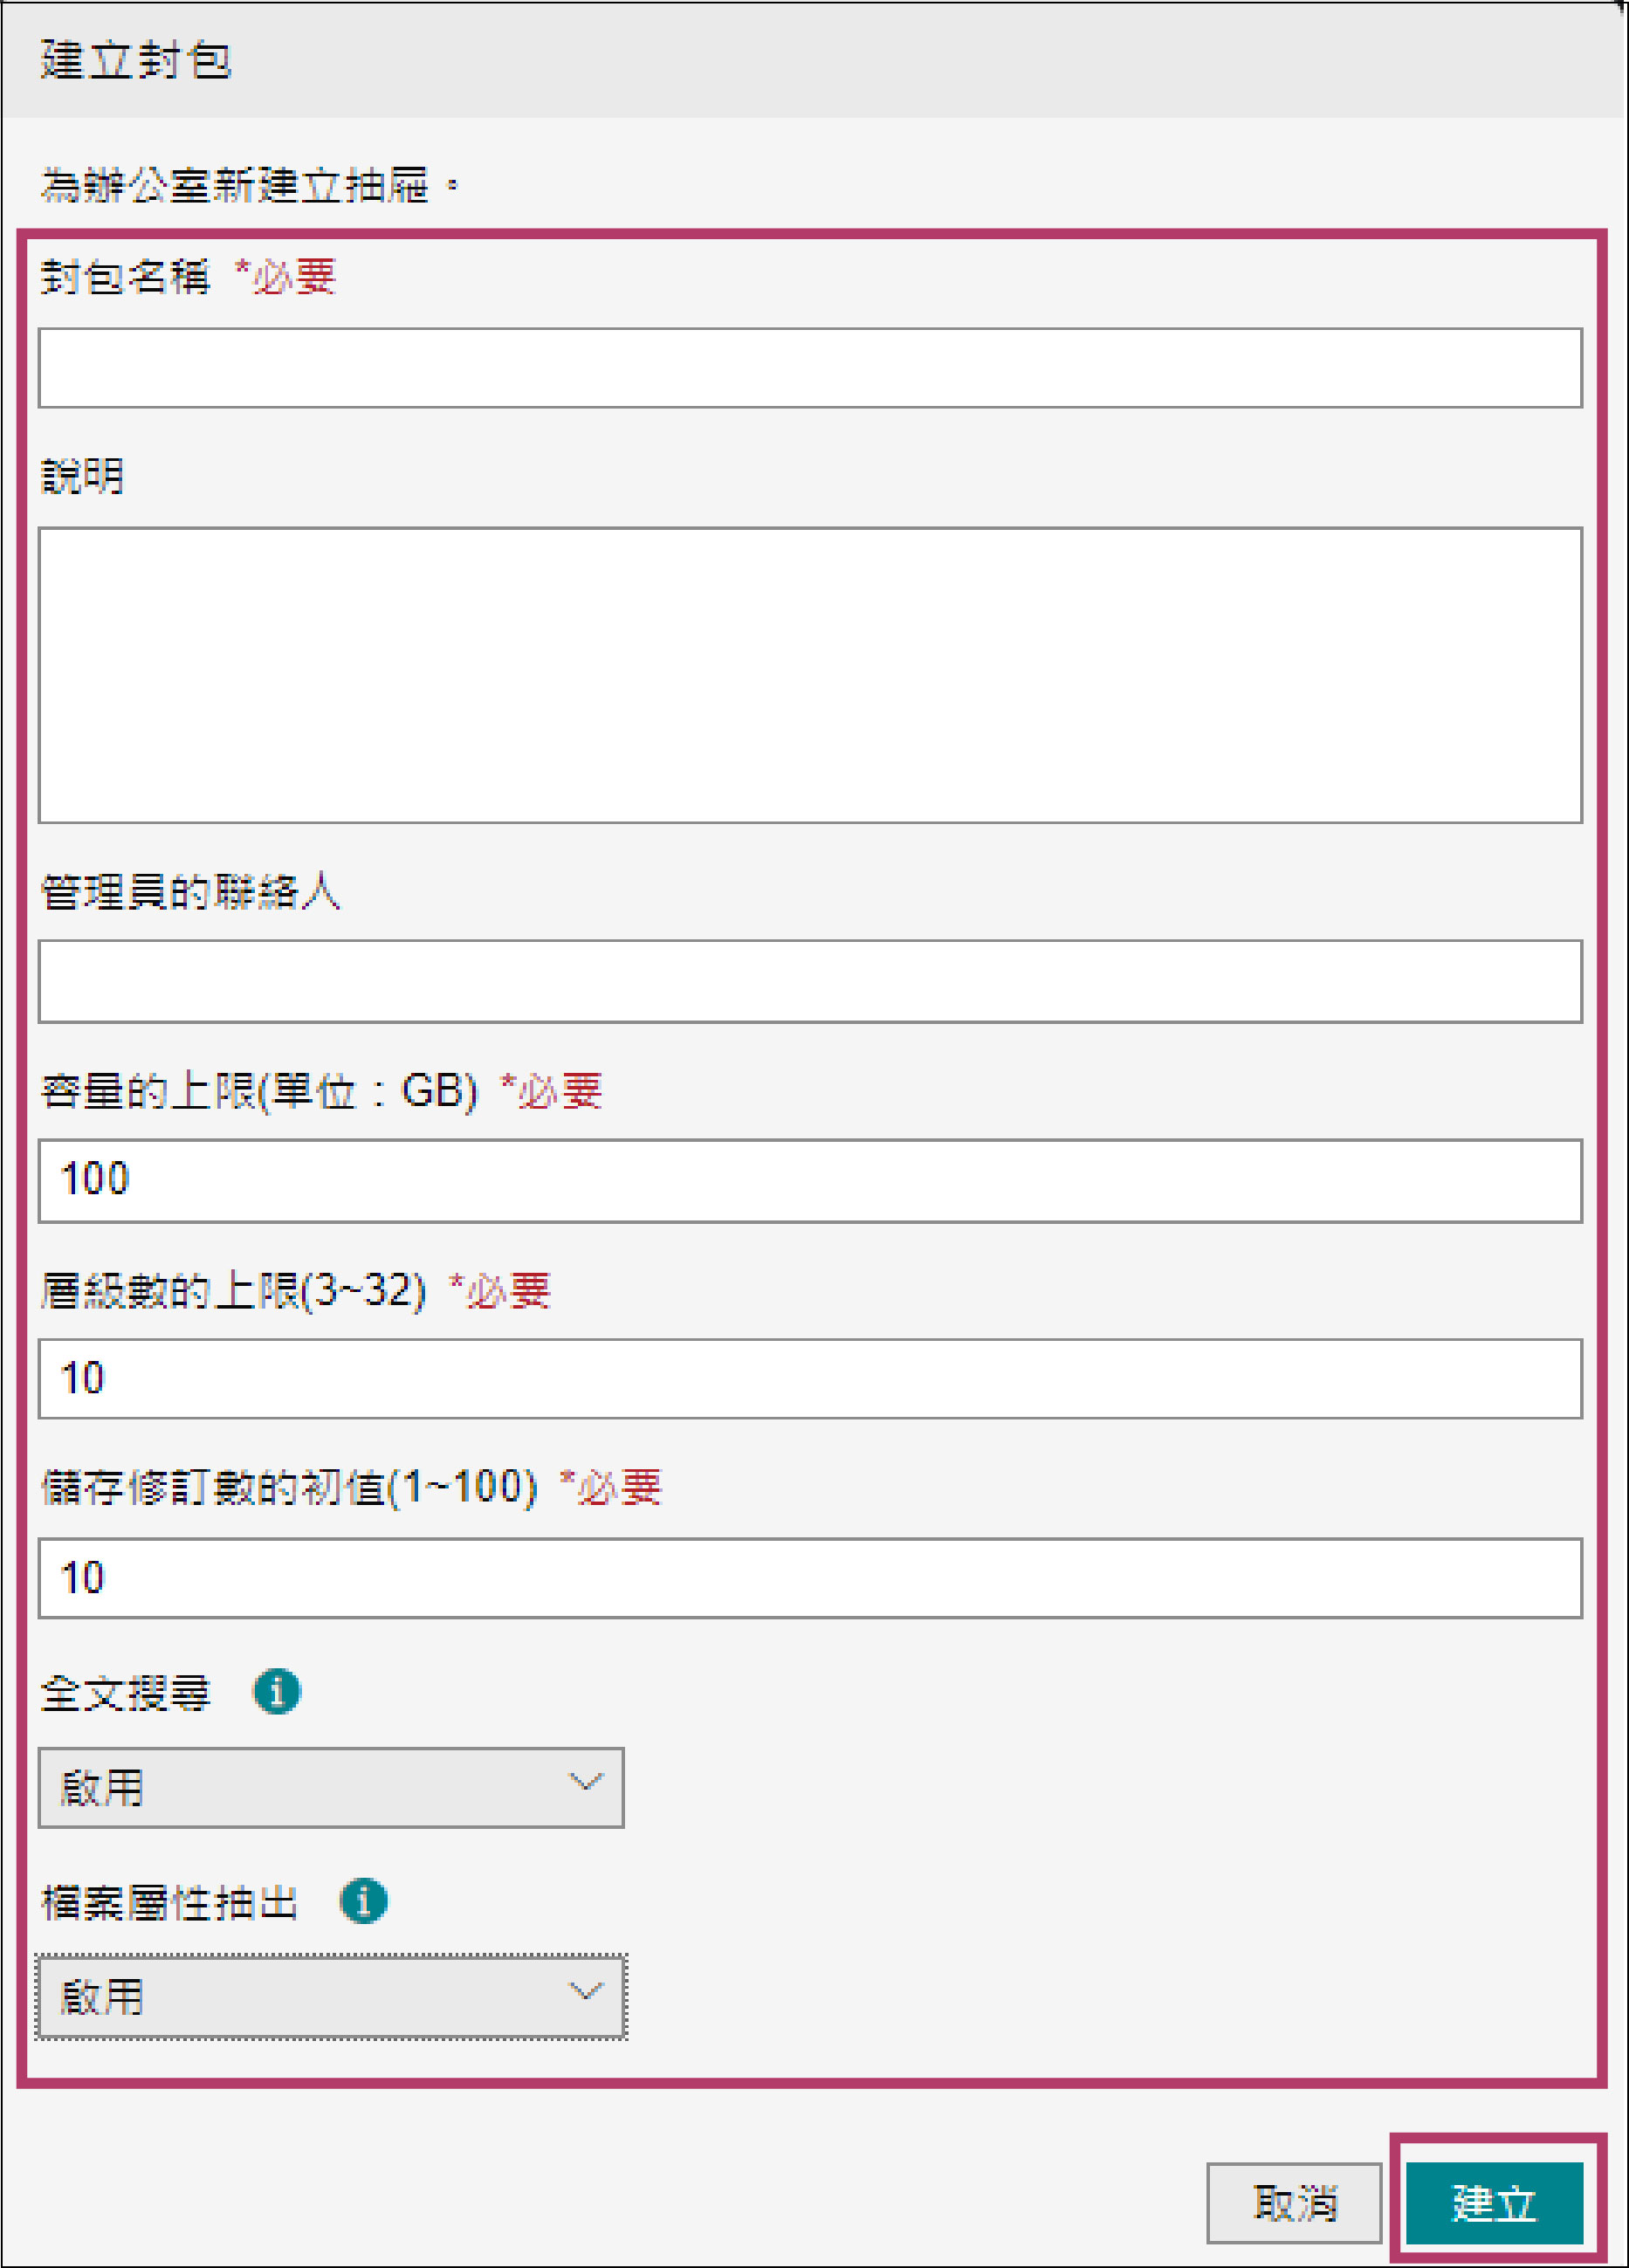Click the 容量的上限 field showing 100
This screenshot has height=2268, width=1629.
[x=810, y=1180]
